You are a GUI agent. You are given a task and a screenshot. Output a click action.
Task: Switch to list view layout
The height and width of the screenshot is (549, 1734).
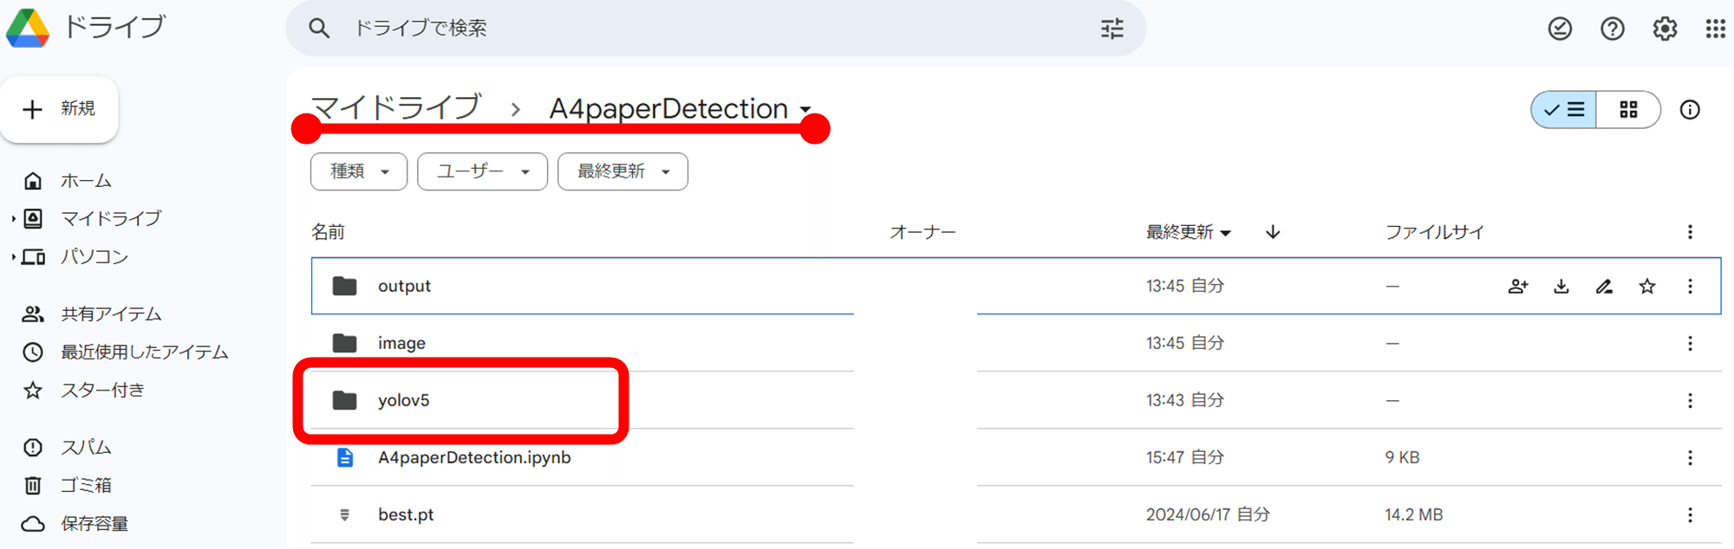1564,110
